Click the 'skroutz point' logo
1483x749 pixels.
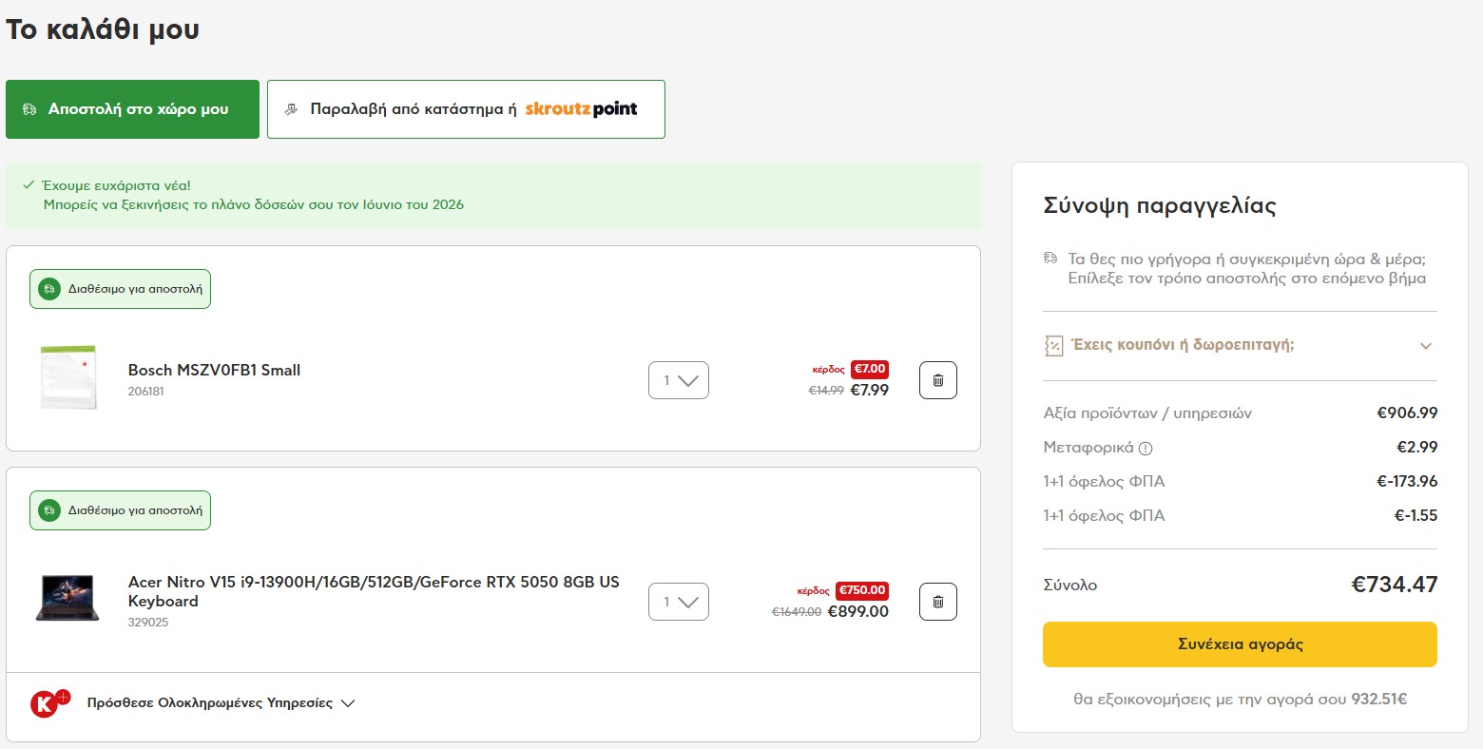point(581,109)
